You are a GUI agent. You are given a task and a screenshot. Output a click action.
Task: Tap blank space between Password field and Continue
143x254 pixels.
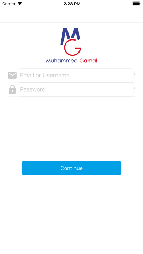(71, 129)
